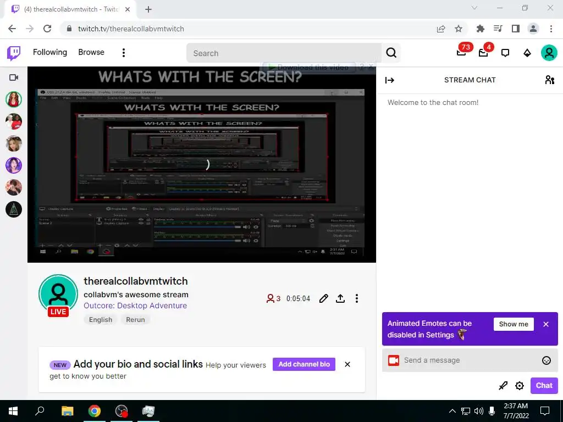The height and width of the screenshot is (422, 563).
Task: Click Show me on animated emotes notice
Action: [x=514, y=324]
